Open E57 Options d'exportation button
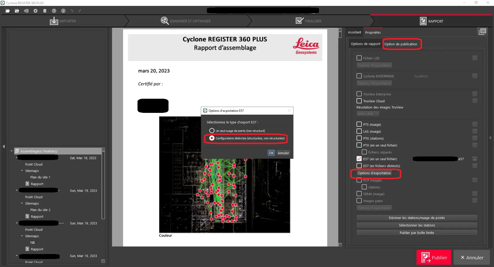This screenshot has width=494, height=267. pyautogui.click(x=374, y=173)
